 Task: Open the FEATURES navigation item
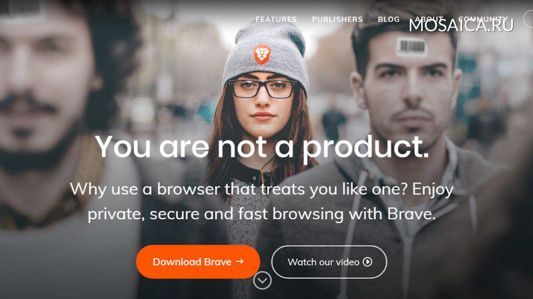point(276,19)
